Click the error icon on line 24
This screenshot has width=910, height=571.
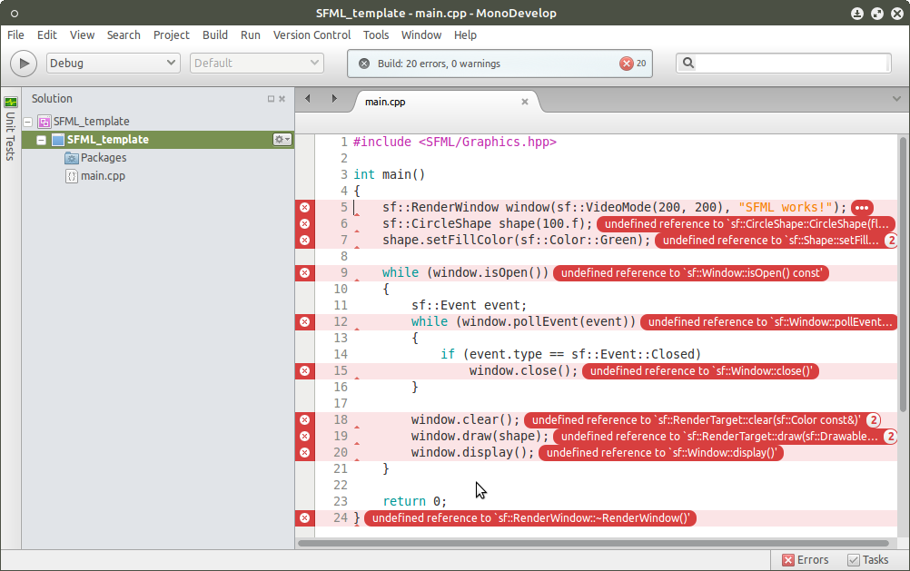[304, 518]
